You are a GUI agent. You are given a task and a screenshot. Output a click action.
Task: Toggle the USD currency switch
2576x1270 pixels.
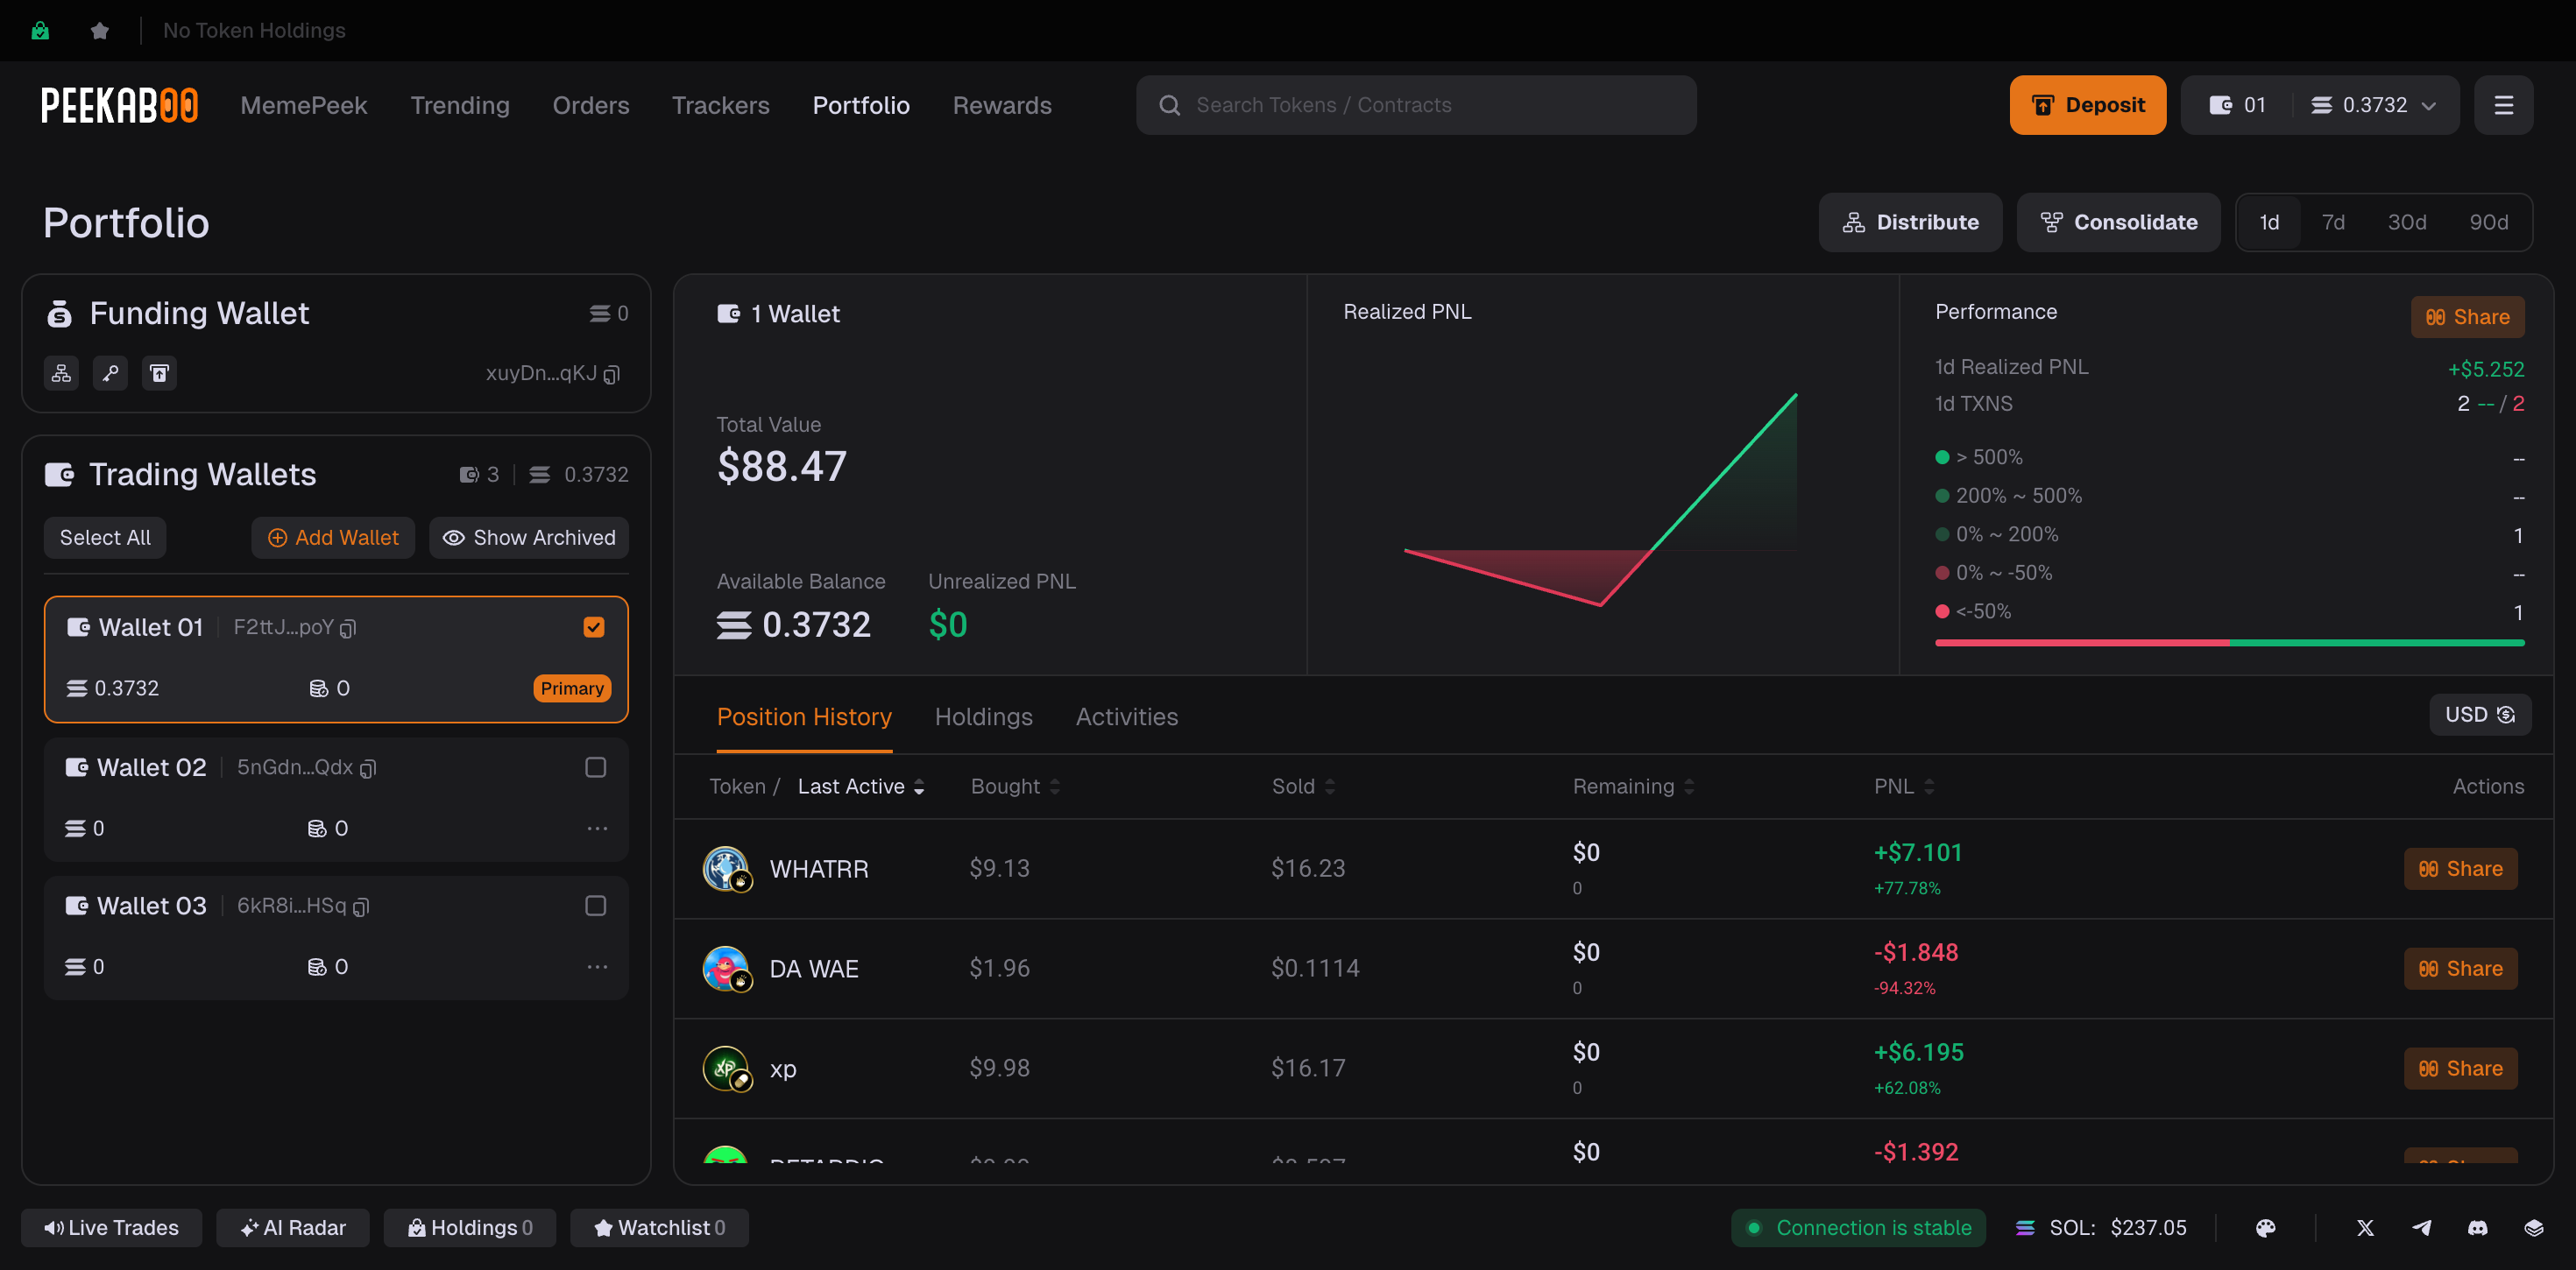point(2480,714)
